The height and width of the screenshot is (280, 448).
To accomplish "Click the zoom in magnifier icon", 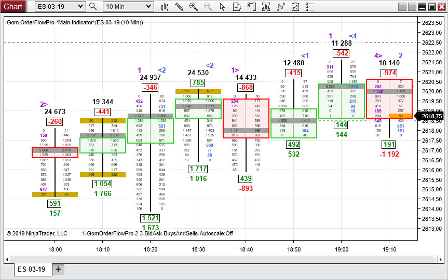I will [x=194, y=7].
